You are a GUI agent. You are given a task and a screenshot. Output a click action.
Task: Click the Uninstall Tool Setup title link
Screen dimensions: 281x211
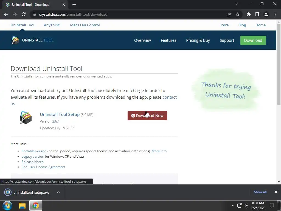pos(60,115)
